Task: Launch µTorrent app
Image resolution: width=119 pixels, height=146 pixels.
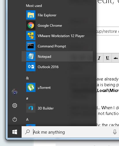Action: (57, 87)
